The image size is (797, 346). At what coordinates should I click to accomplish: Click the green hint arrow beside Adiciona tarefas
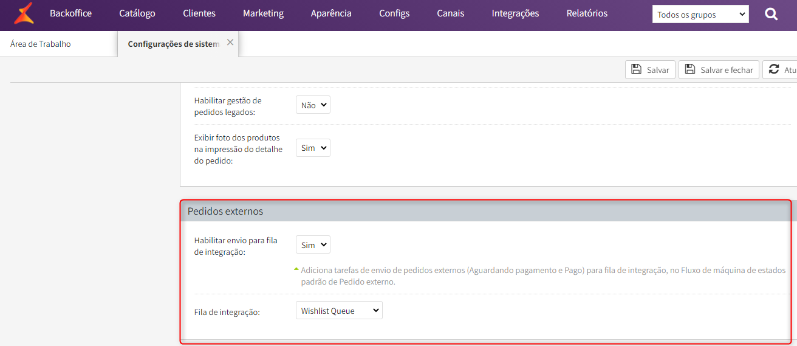[x=296, y=268]
